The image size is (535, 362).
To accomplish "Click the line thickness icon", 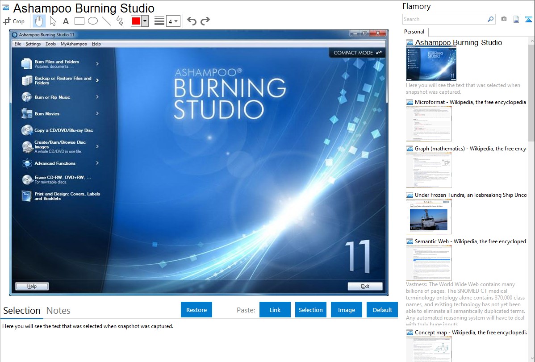I will (x=159, y=21).
